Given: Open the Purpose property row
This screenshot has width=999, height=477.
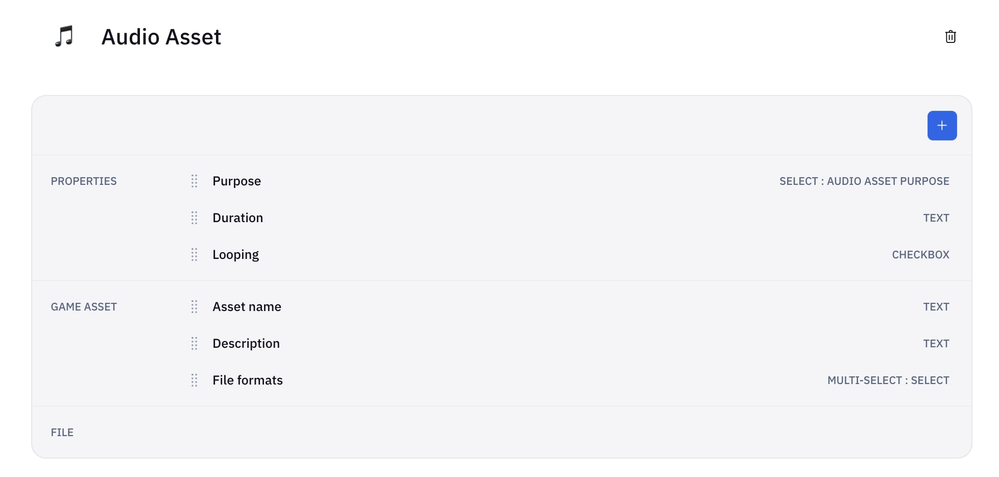Looking at the screenshot, I should click(x=236, y=181).
